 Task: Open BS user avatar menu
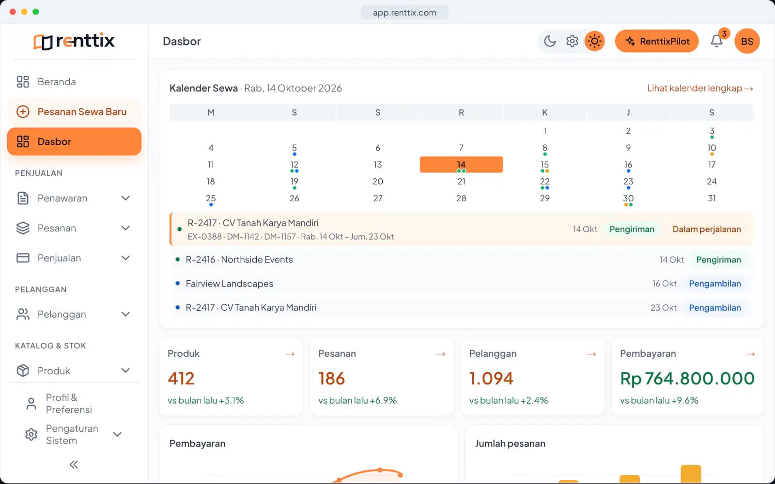[x=747, y=41]
